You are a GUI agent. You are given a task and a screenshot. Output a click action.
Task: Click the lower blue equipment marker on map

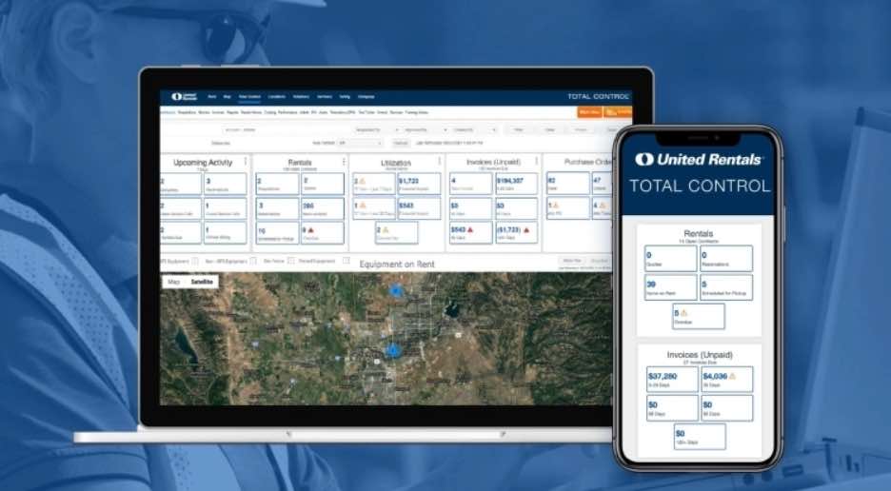392,350
